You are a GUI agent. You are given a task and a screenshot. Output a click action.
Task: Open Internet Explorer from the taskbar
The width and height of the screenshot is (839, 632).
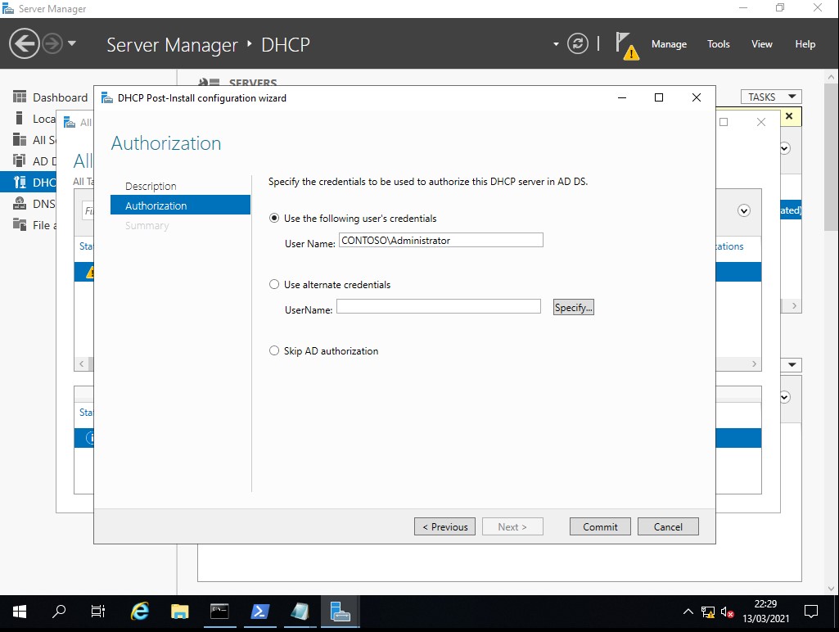[x=141, y=612]
